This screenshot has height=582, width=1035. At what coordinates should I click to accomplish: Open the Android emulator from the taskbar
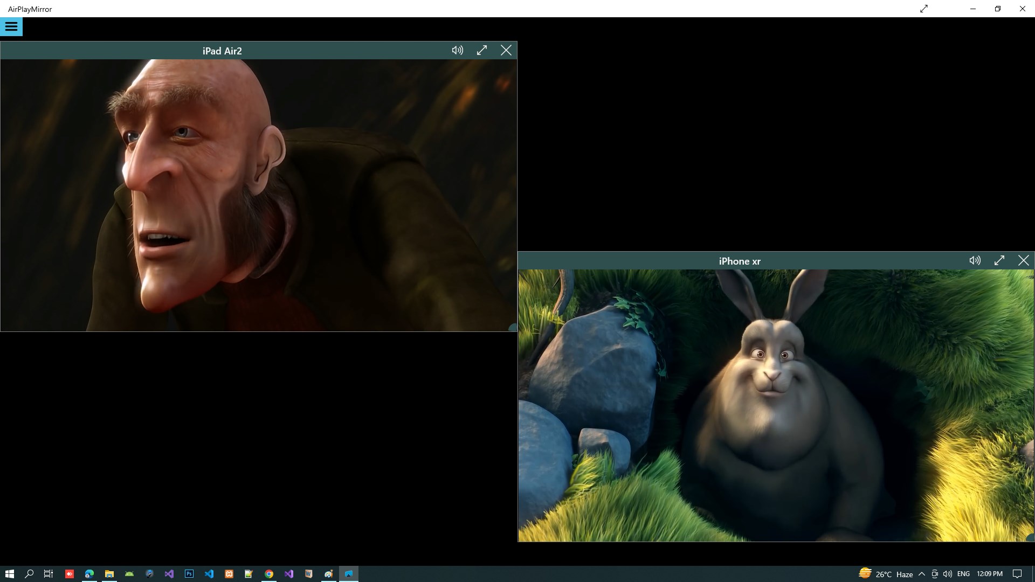129,573
